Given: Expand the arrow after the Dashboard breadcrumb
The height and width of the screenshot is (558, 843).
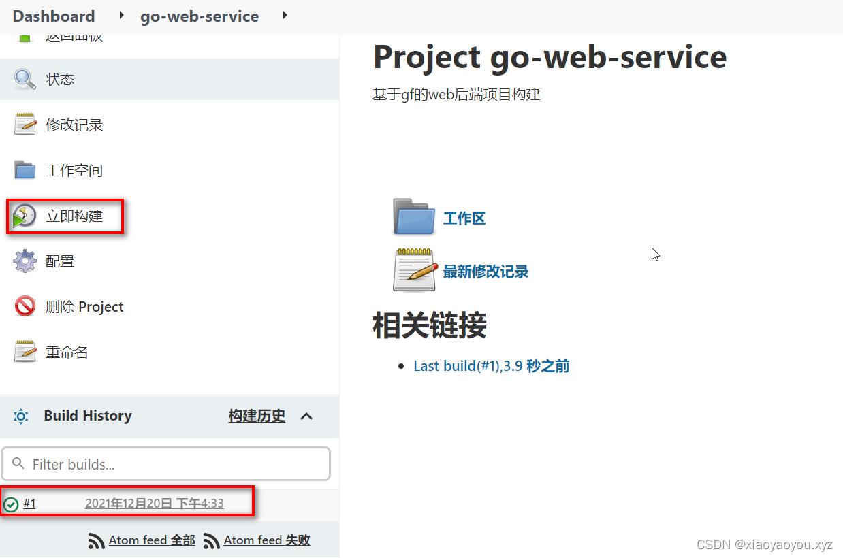Looking at the screenshot, I should 121,15.
